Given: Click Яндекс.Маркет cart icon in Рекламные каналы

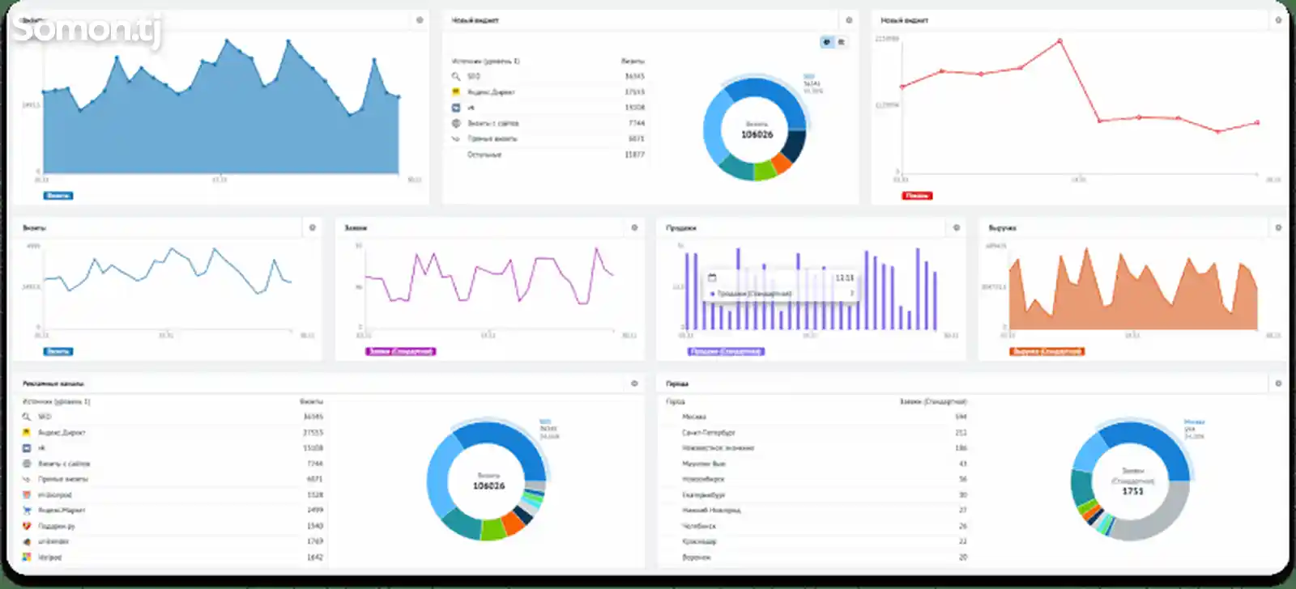Looking at the screenshot, I should click(x=27, y=511).
